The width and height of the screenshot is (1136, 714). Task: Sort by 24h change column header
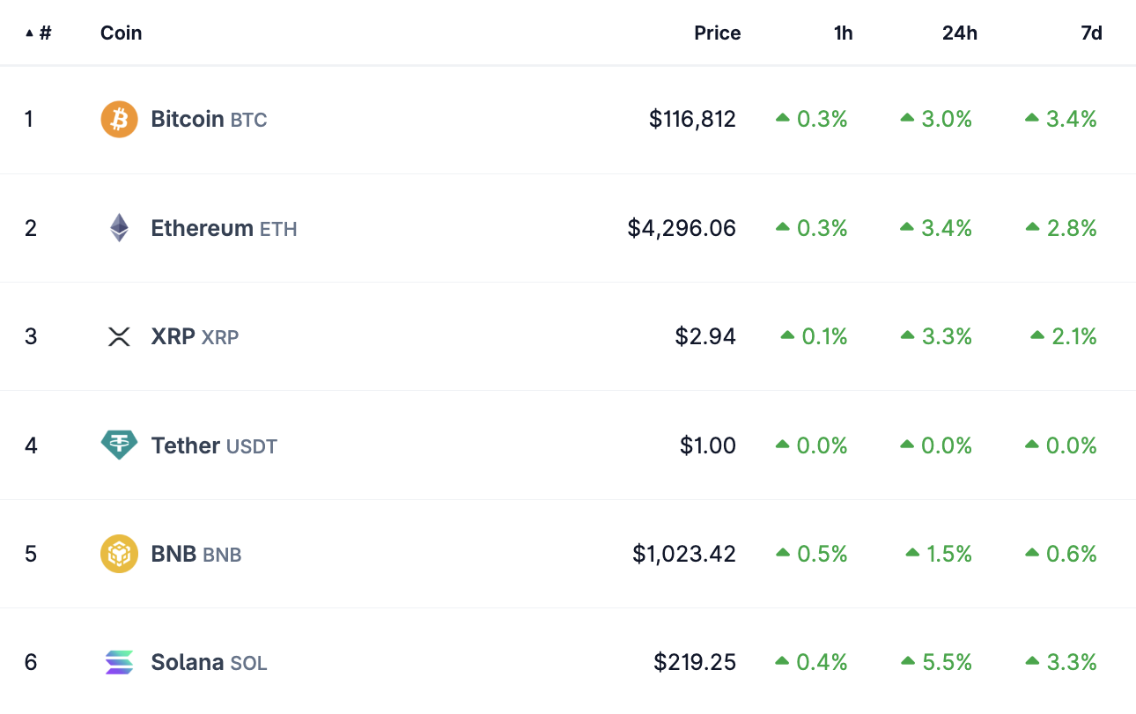961,33
